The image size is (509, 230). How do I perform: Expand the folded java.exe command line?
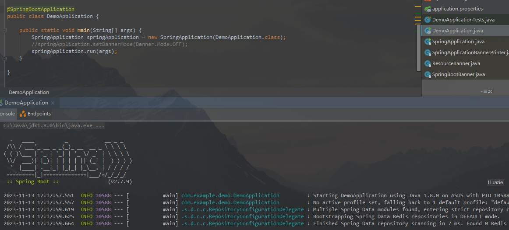coord(54,125)
